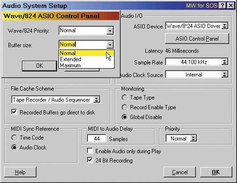Select Normal in the buffer size list
The width and height of the screenshot is (237, 183).
coord(86,53)
